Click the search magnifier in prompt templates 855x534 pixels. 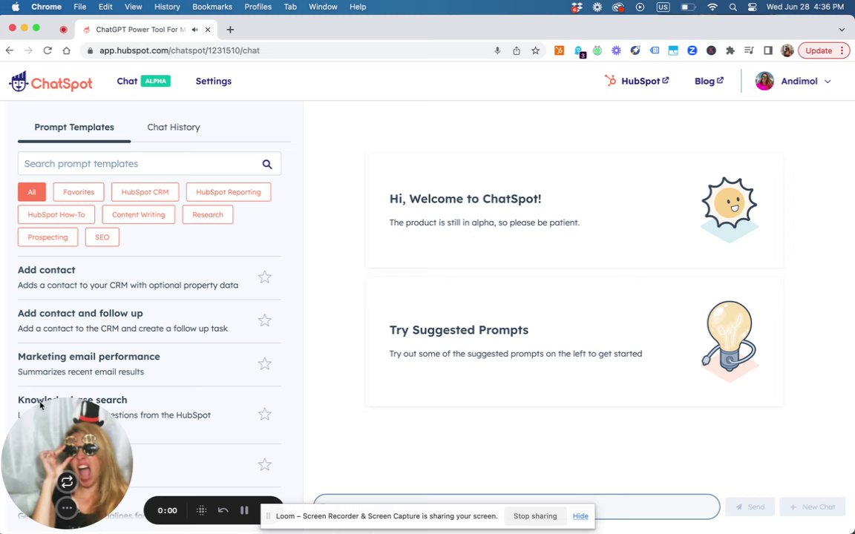267,164
